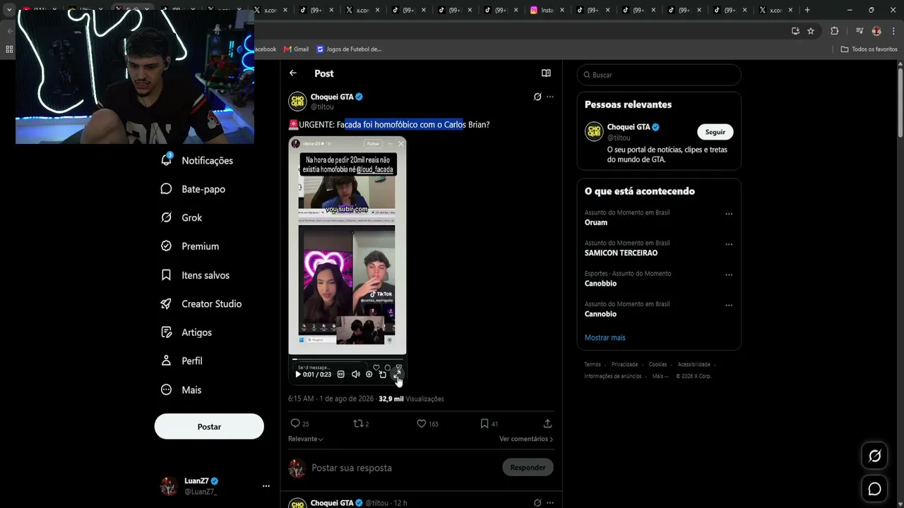Open the Privacidade footer link
This screenshot has width=904, height=508.
(x=625, y=365)
